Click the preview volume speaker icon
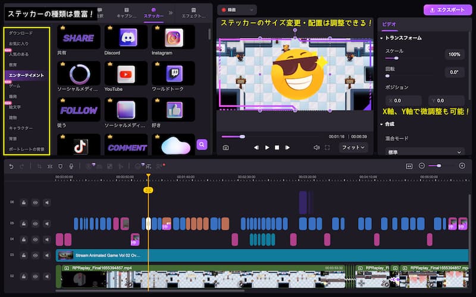 pyautogui.click(x=317, y=147)
